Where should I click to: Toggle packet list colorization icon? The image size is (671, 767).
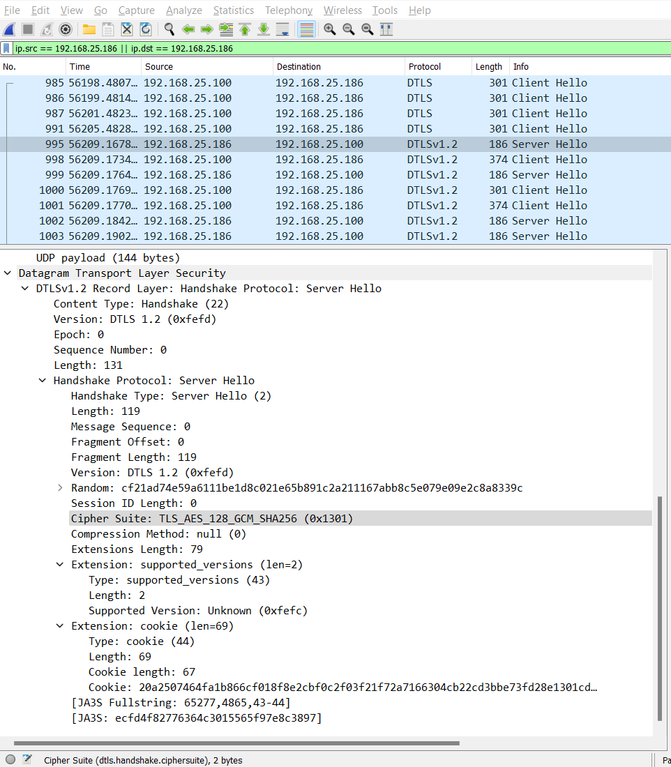click(306, 29)
